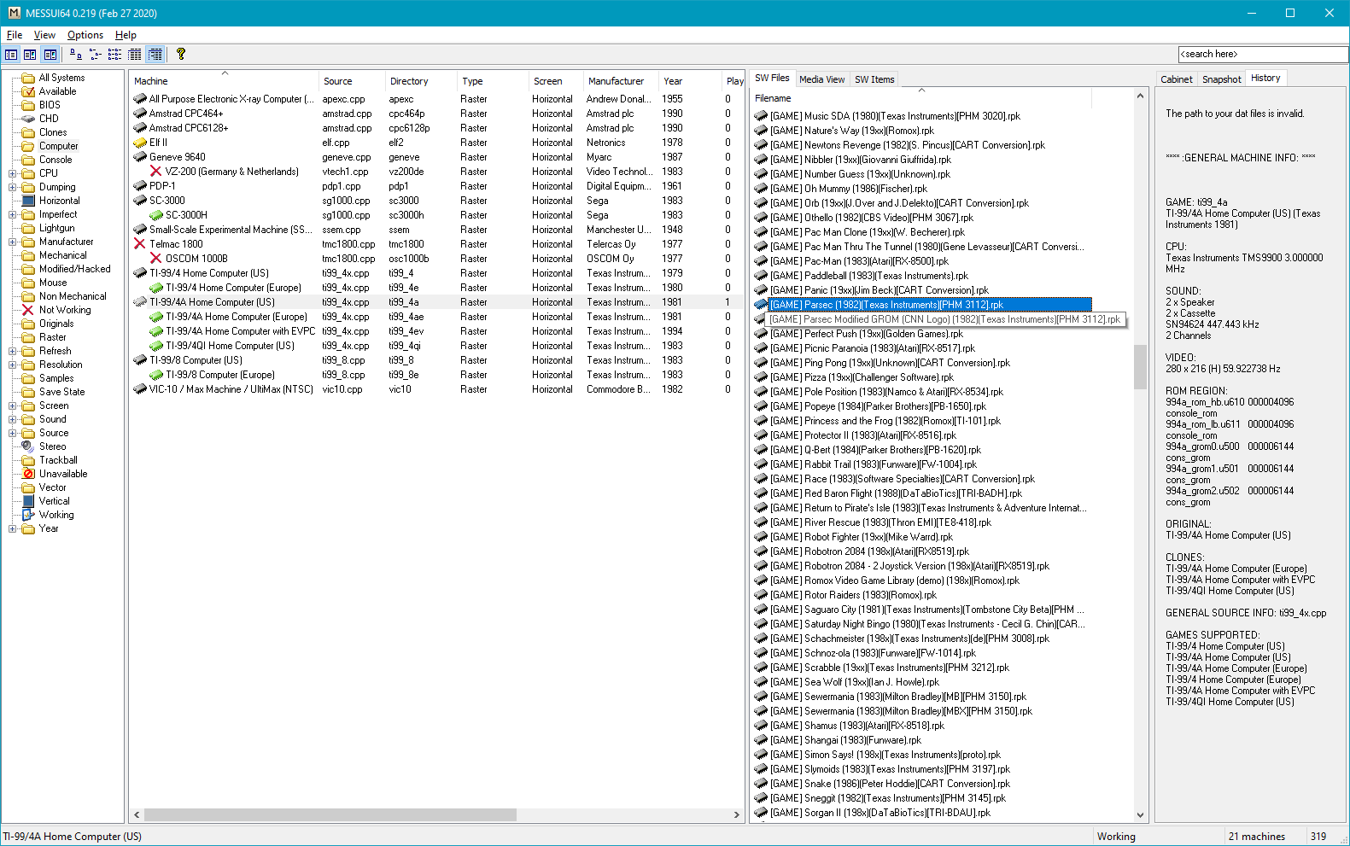Open the Help menu
This screenshot has height=846, width=1350.
126,35
